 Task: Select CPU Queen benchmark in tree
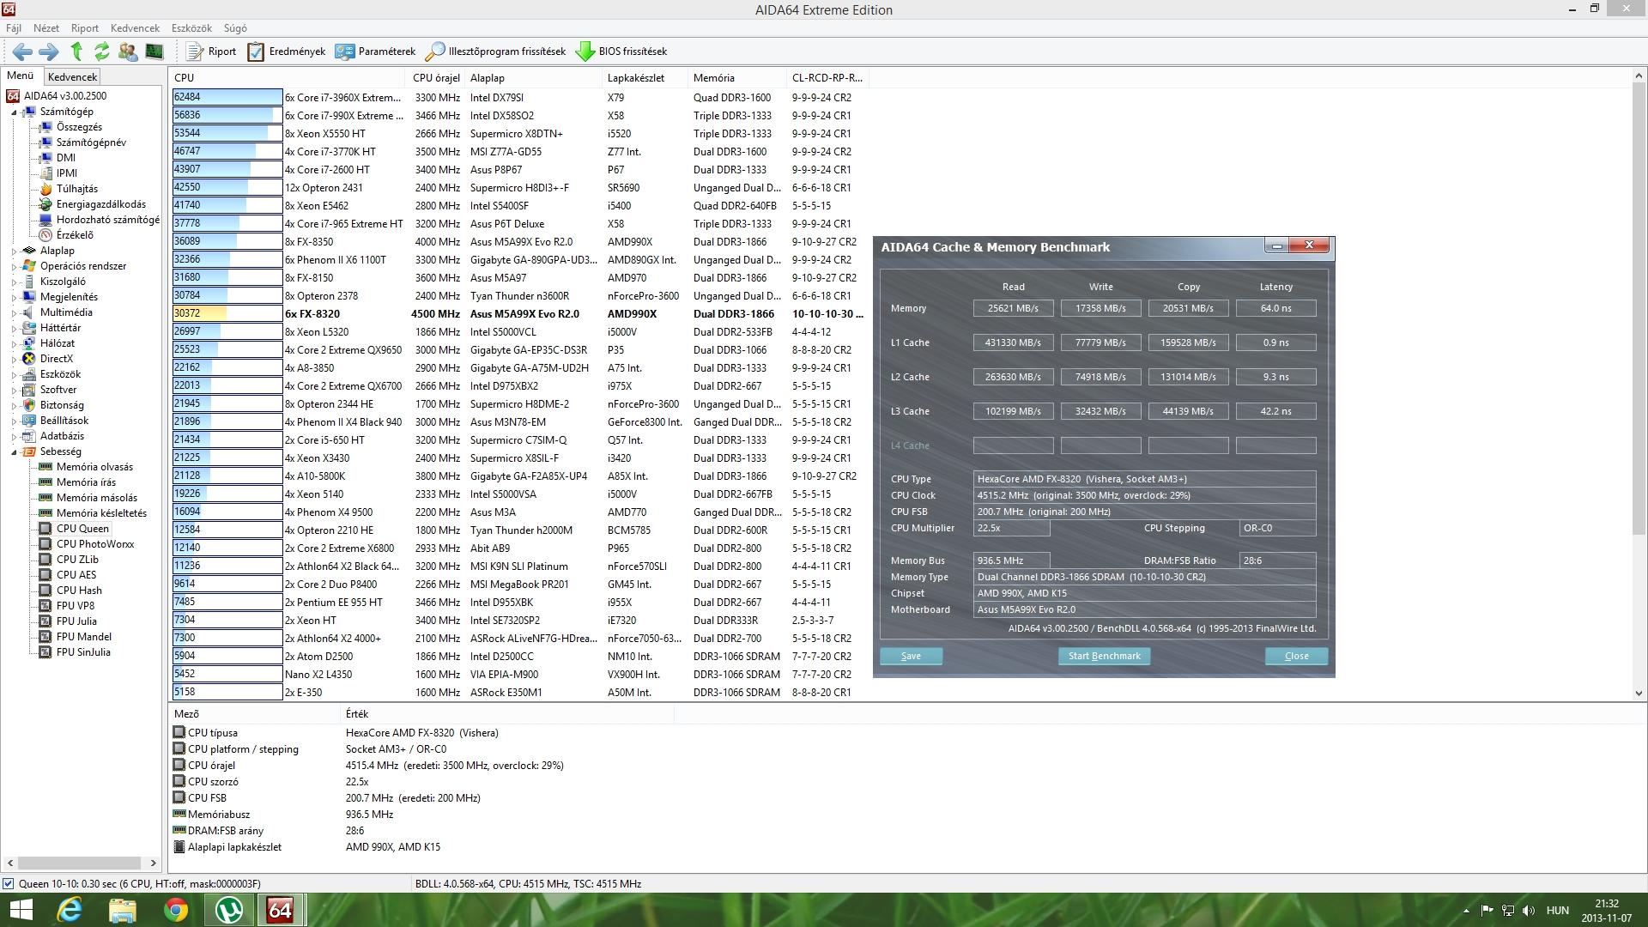(x=82, y=529)
